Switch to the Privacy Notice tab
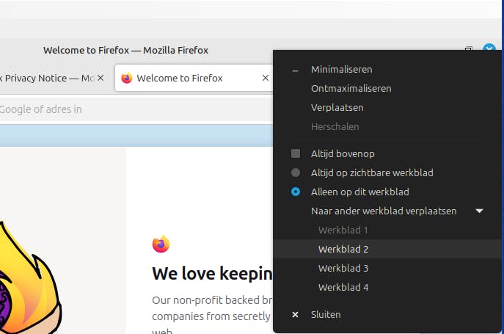Image resolution: width=504 pixels, height=334 pixels. [x=48, y=78]
